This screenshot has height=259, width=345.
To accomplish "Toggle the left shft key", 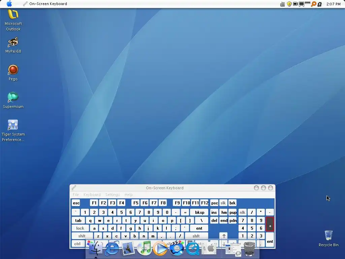I will [82, 236].
